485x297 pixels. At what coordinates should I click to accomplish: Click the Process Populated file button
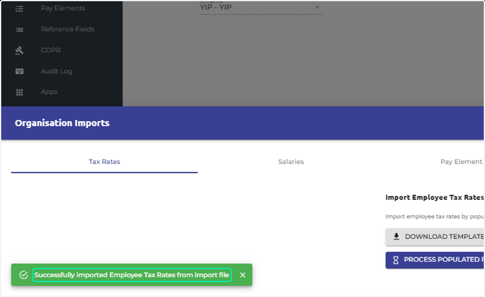(435, 259)
